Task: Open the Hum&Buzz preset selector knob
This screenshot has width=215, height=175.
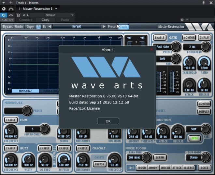Action: (27, 111)
